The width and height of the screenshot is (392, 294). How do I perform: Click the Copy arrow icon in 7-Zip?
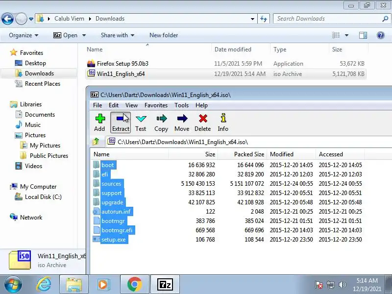(x=162, y=119)
